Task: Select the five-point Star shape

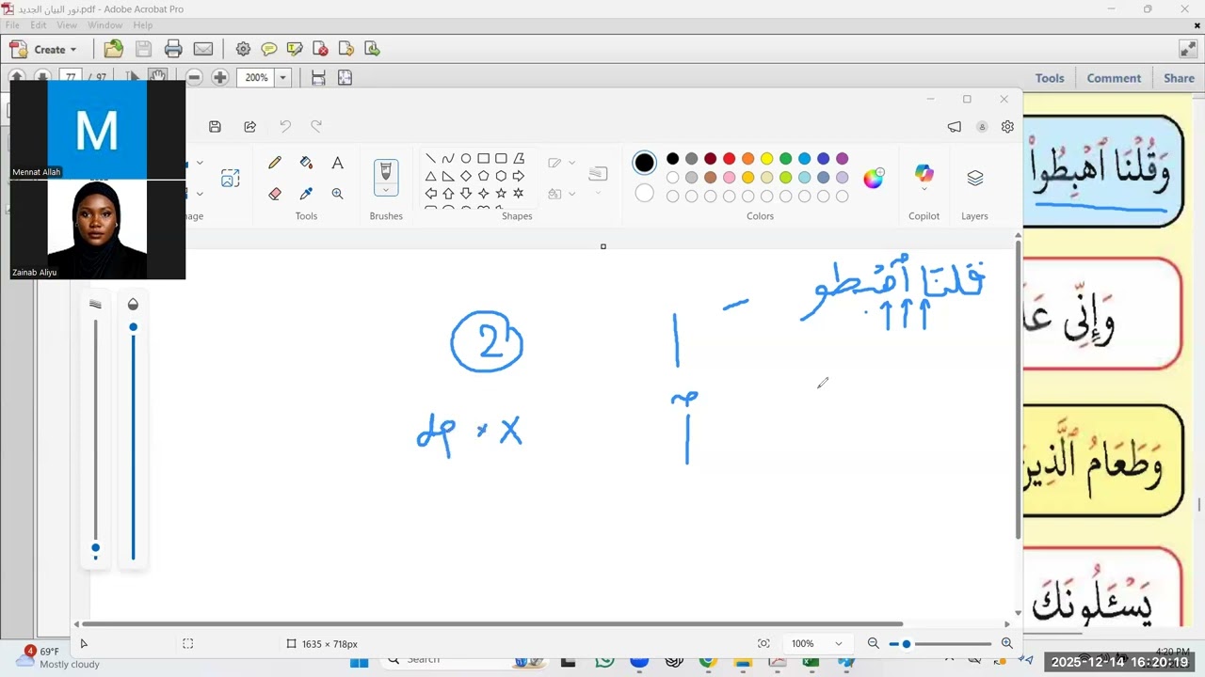Action: click(501, 194)
